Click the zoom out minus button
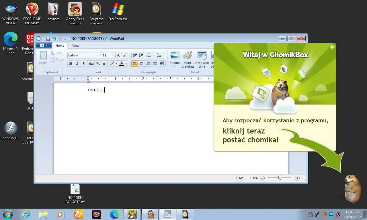This screenshot has width=367, height=220. point(262,178)
